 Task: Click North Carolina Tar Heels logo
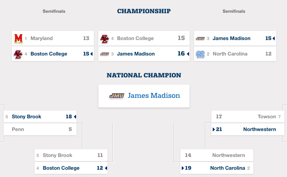point(200,54)
